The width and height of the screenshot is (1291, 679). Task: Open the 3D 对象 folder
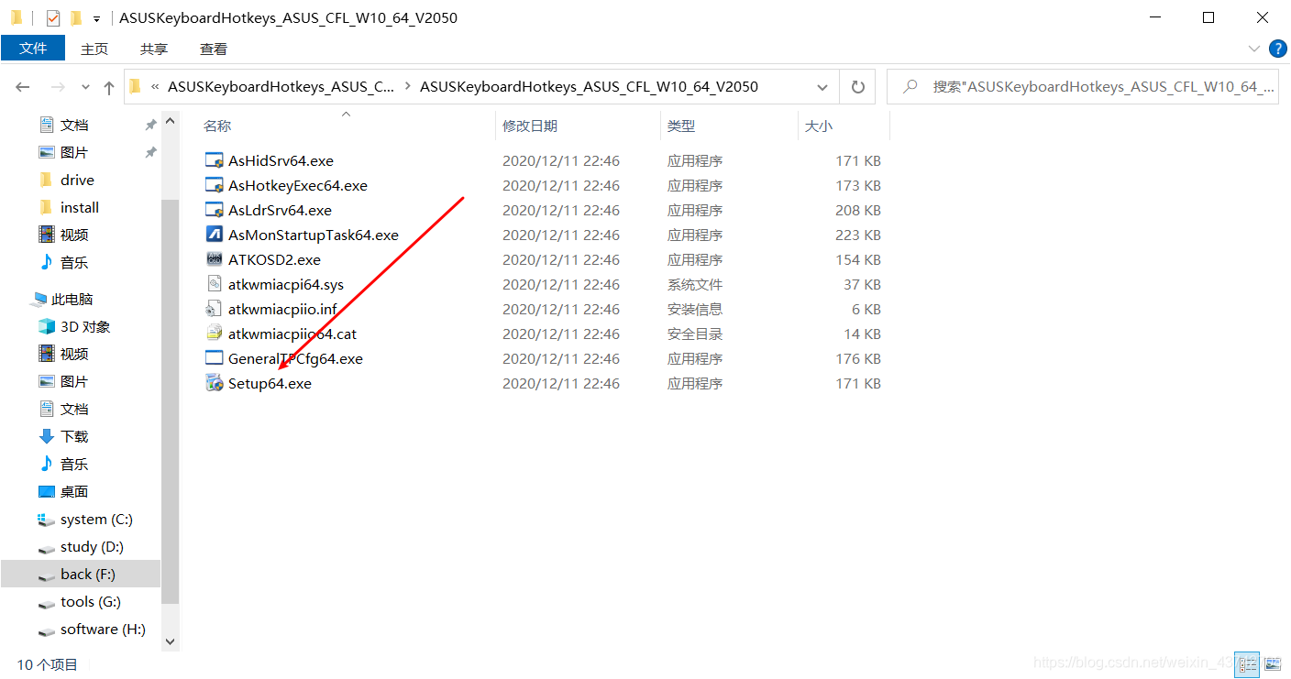click(x=85, y=326)
